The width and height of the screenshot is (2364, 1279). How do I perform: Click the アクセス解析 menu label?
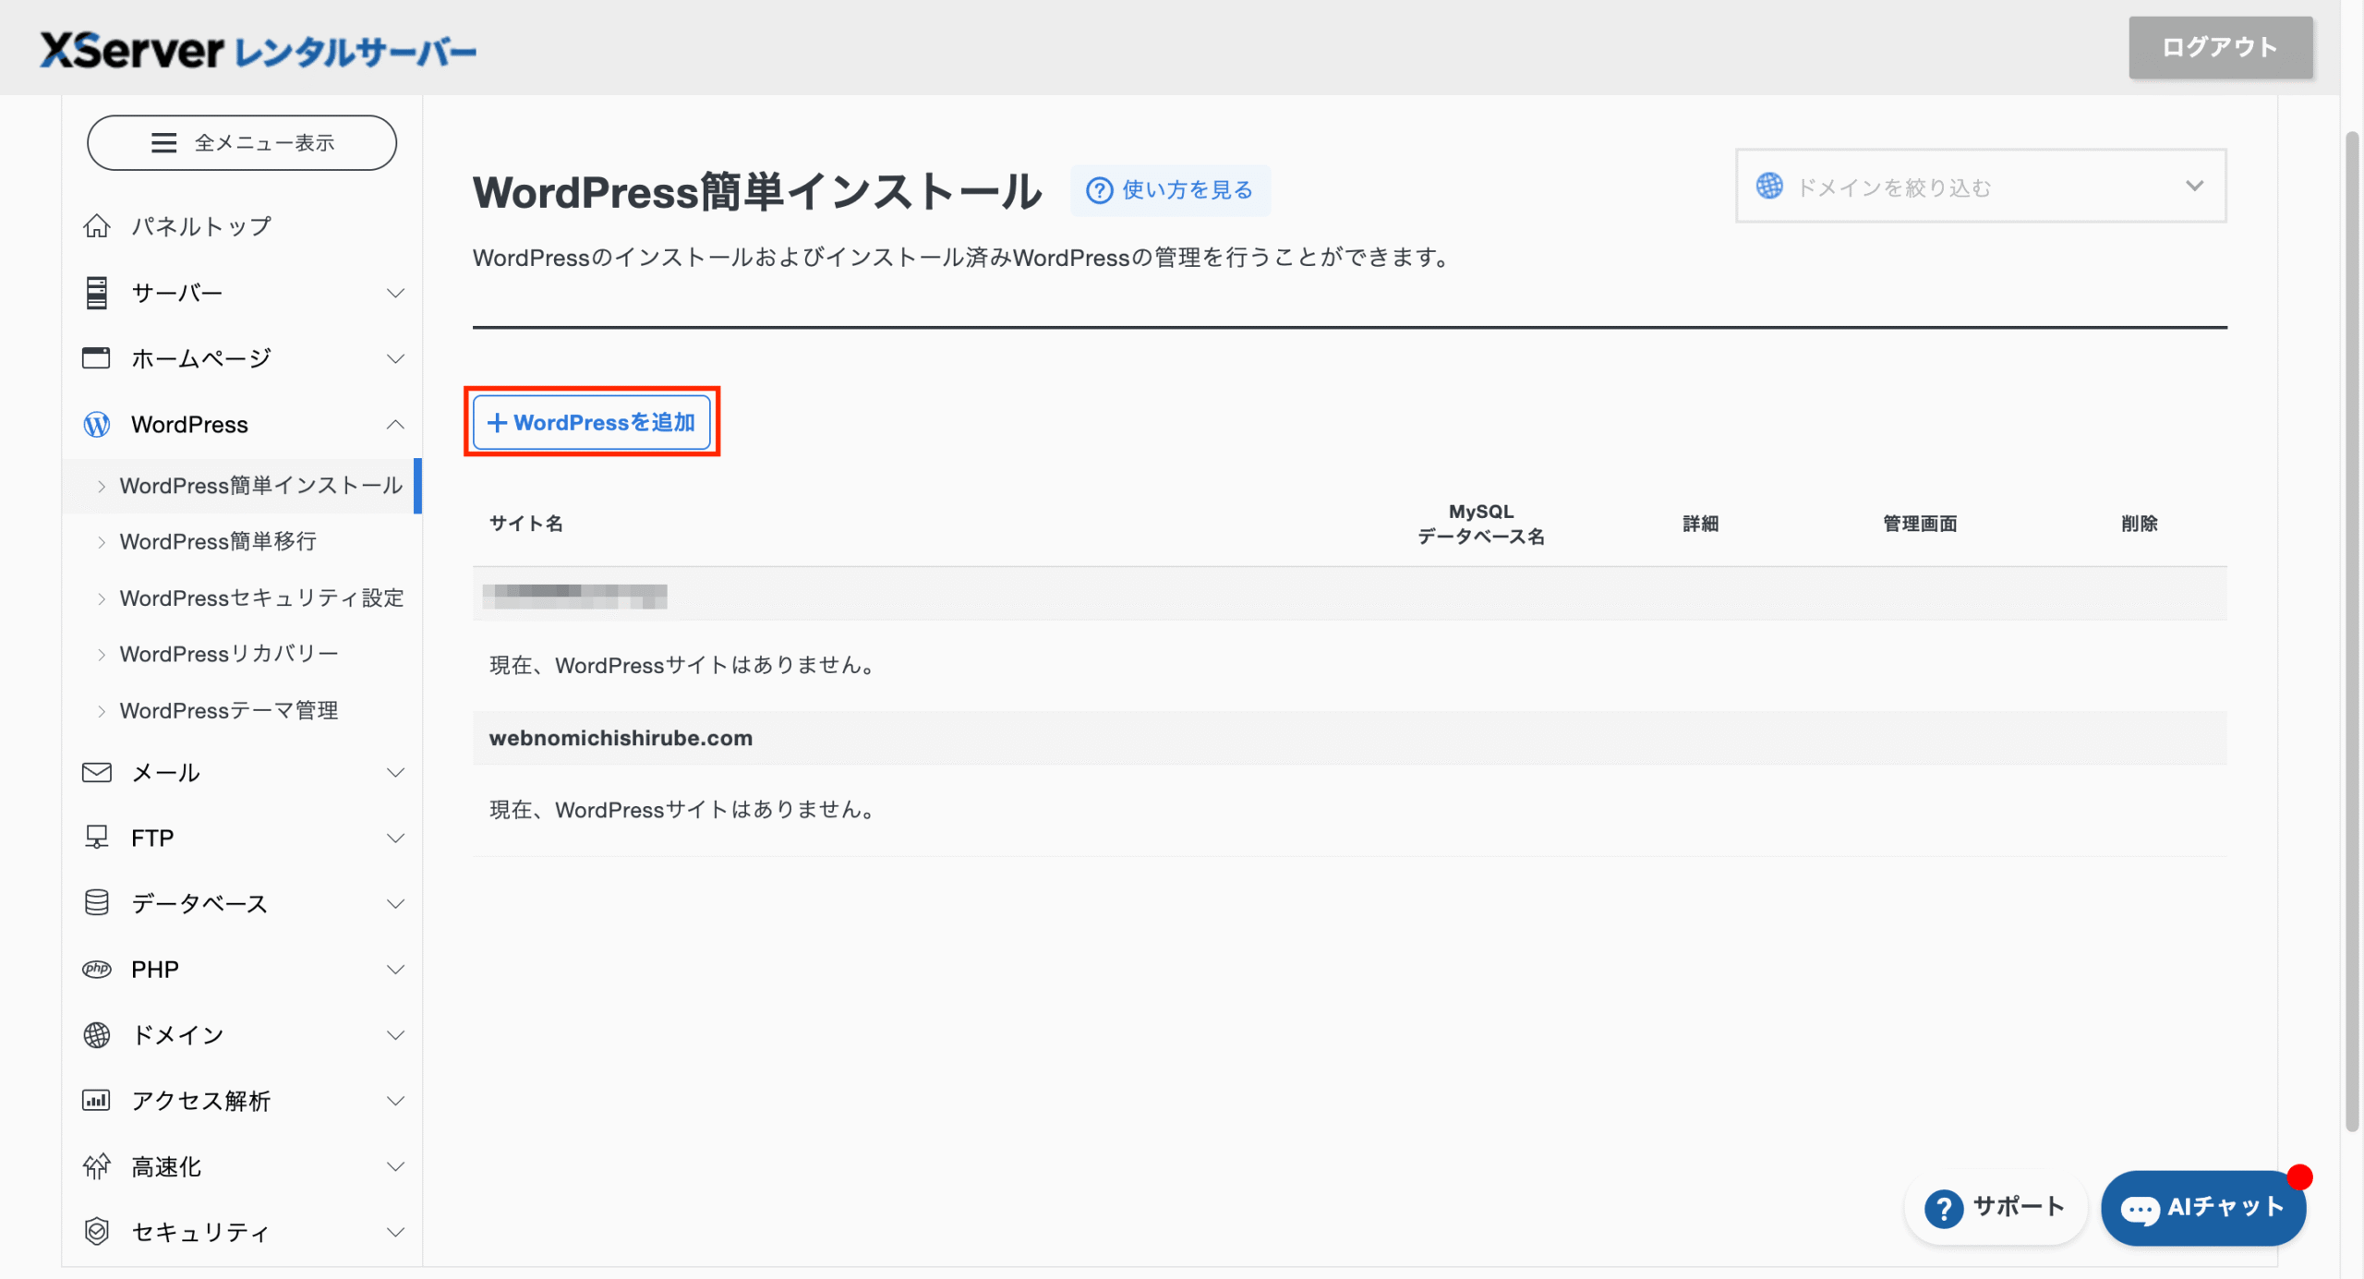click(x=201, y=1101)
